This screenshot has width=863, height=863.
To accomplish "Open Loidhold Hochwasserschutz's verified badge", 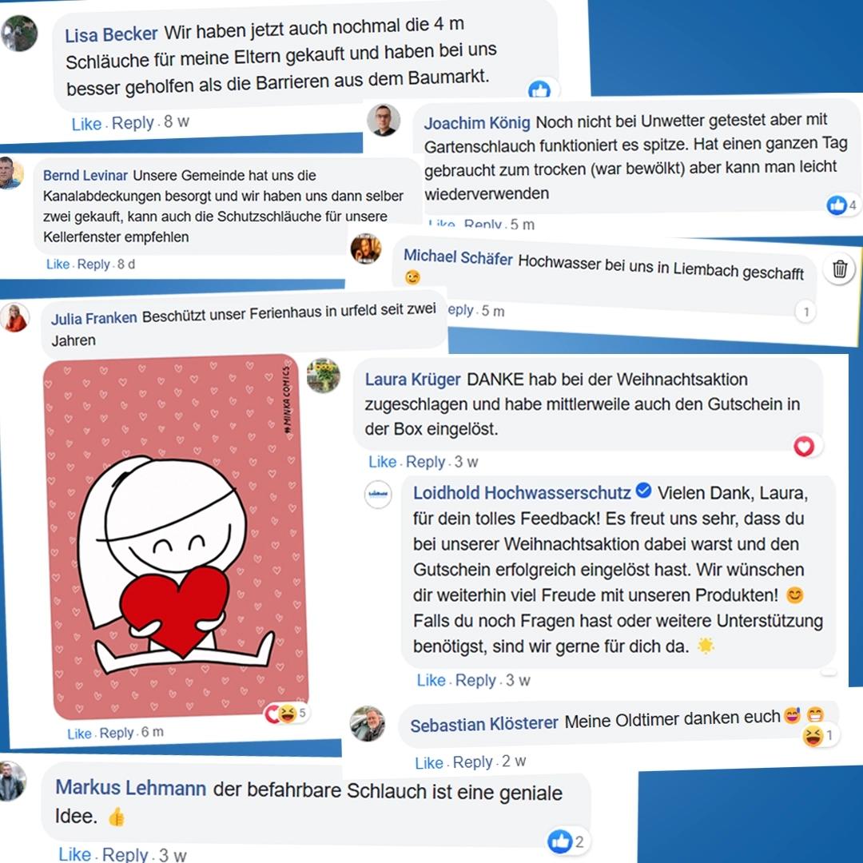I will (643, 490).
